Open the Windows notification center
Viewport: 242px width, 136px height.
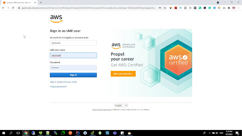pos(237,133)
